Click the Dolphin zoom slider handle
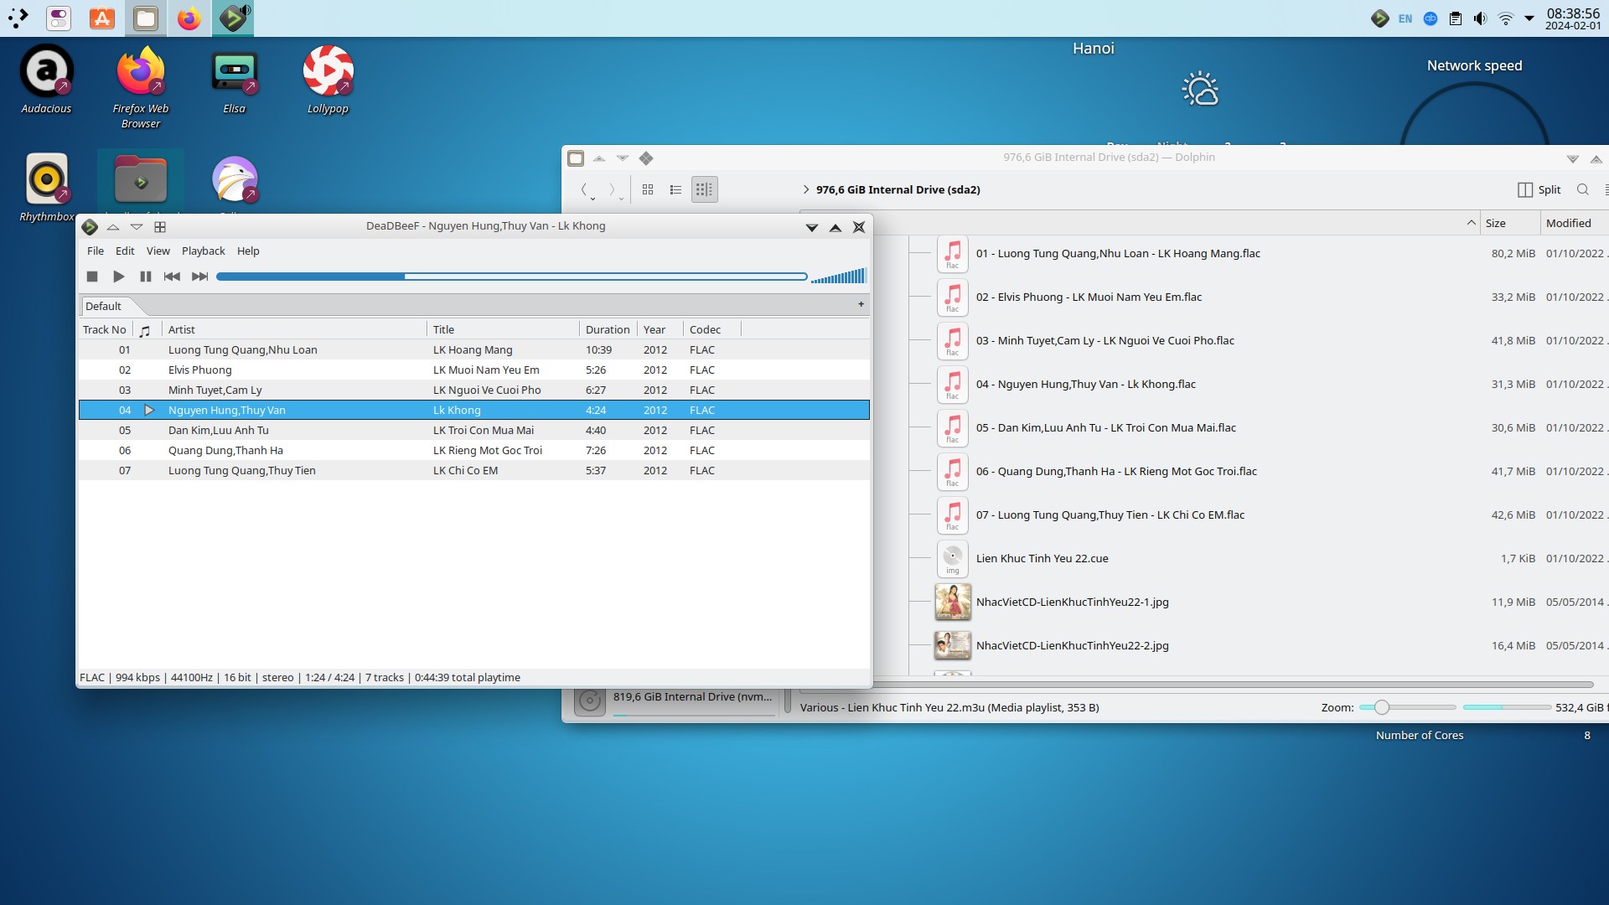 click(x=1381, y=707)
